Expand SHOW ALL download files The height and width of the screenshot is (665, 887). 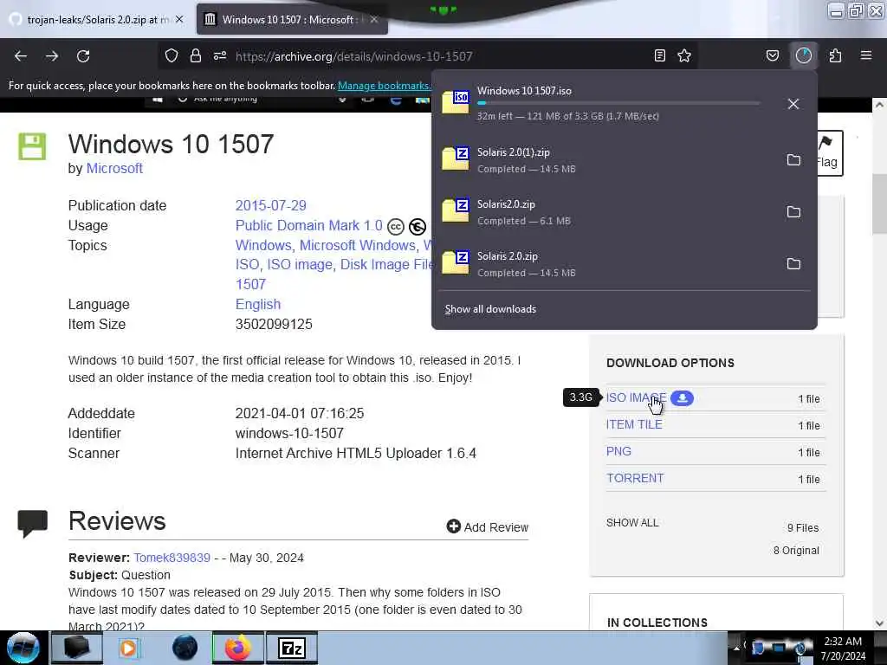(x=632, y=523)
